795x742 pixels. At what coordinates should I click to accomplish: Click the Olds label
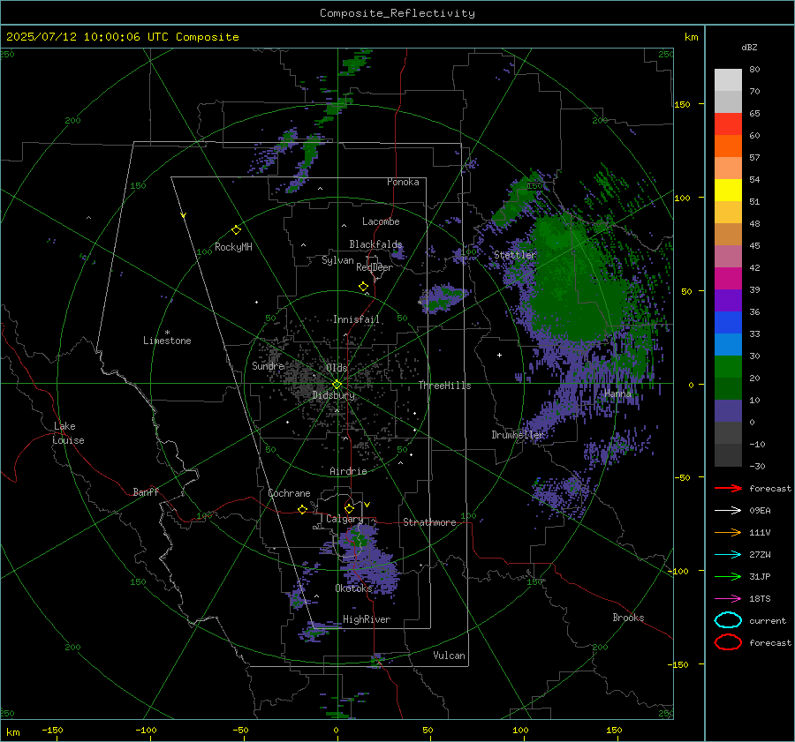337,368
